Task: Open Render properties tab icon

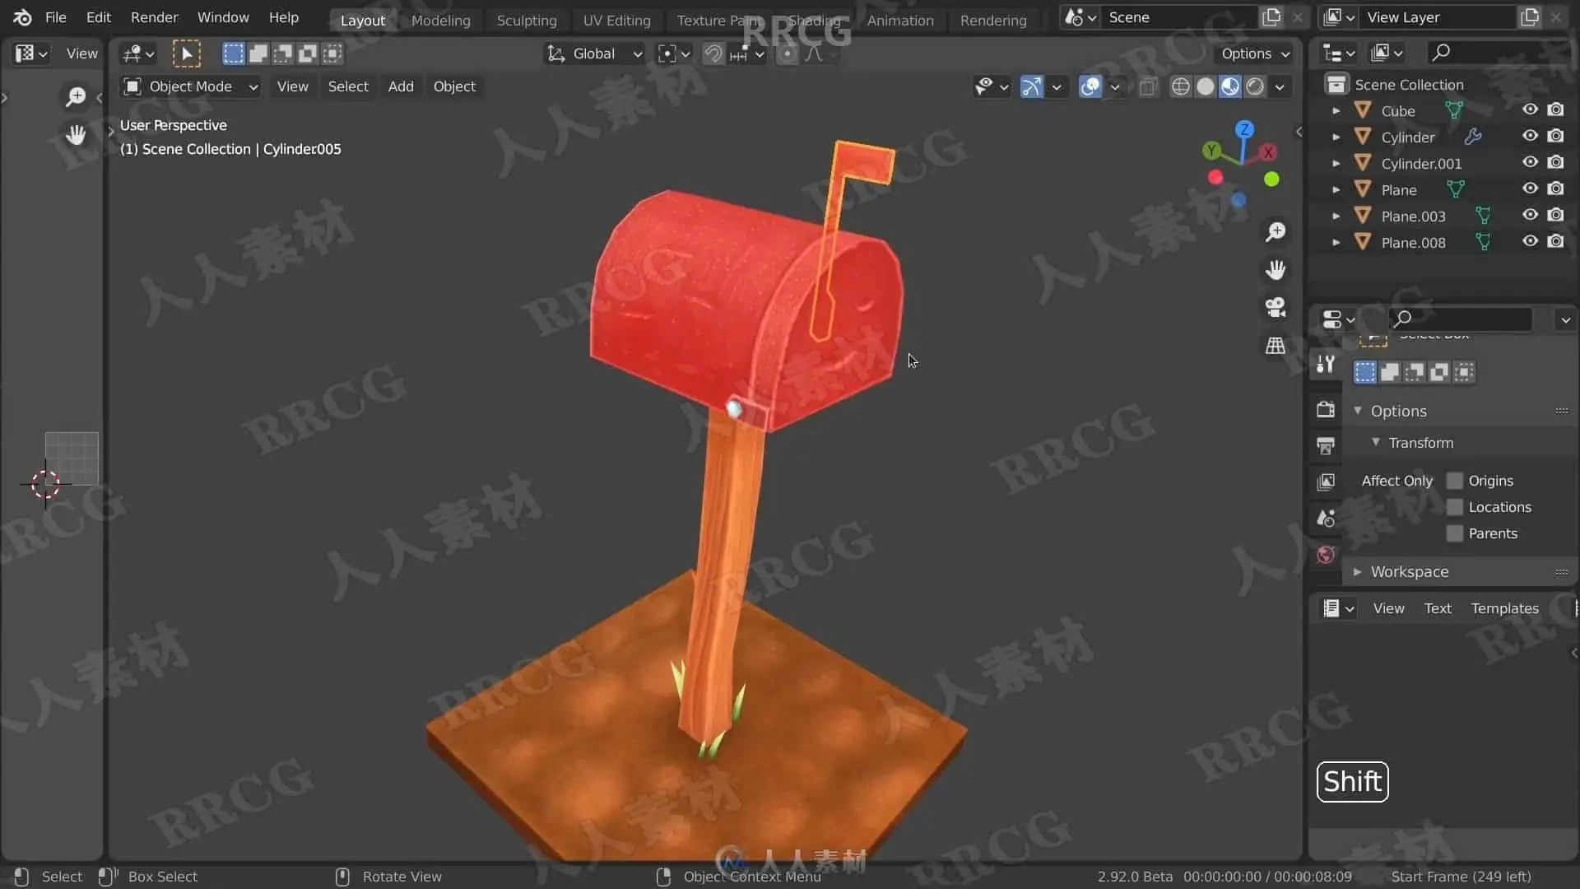Action: point(1325,409)
